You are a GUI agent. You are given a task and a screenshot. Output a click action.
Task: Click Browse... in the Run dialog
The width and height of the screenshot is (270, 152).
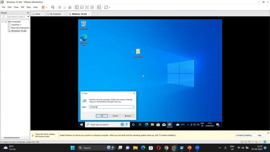[x=128, y=116]
